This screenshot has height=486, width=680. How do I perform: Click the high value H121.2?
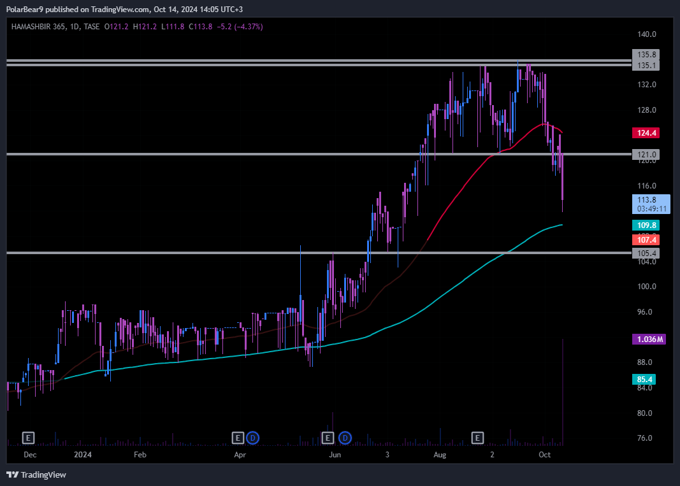tap(145, 27)
